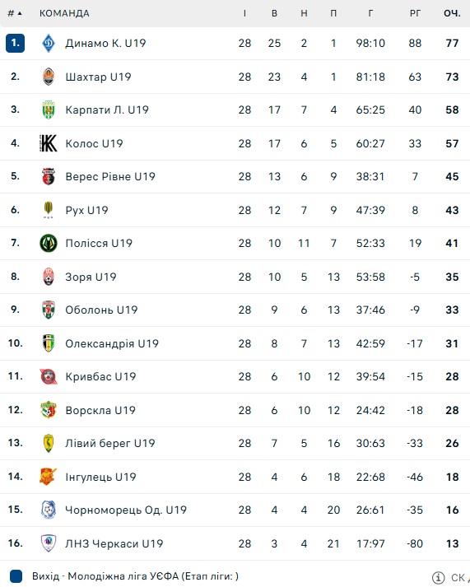Sort table by РГ goal difference header

(x=415, y=13)
